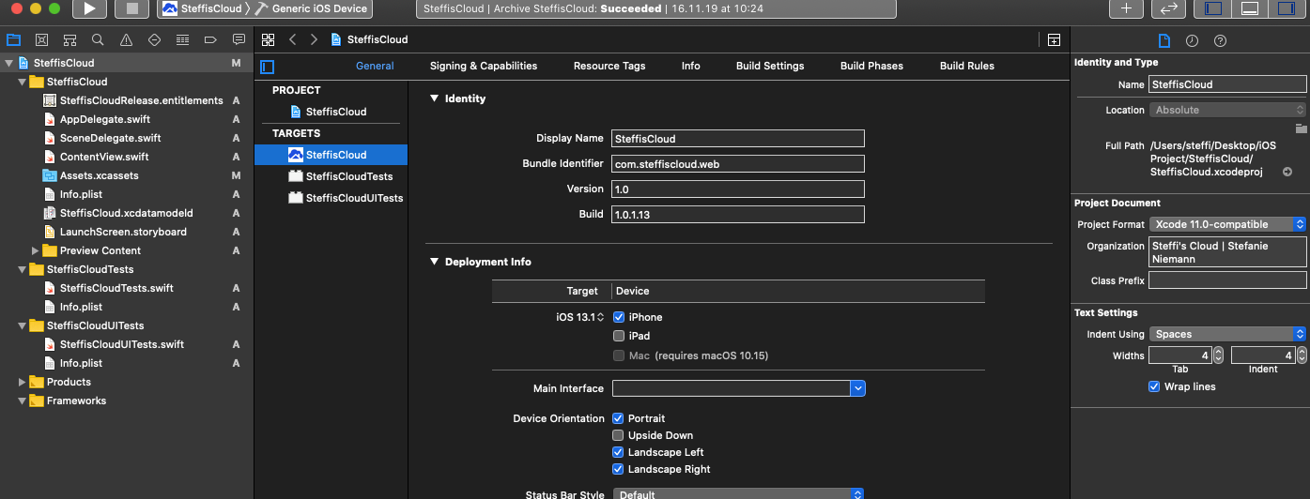Enable Upside Down orientation
Screen dimensions: 1310x499
[x=618, y=435]
